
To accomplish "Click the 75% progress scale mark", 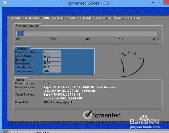I will tap(121, 39).
